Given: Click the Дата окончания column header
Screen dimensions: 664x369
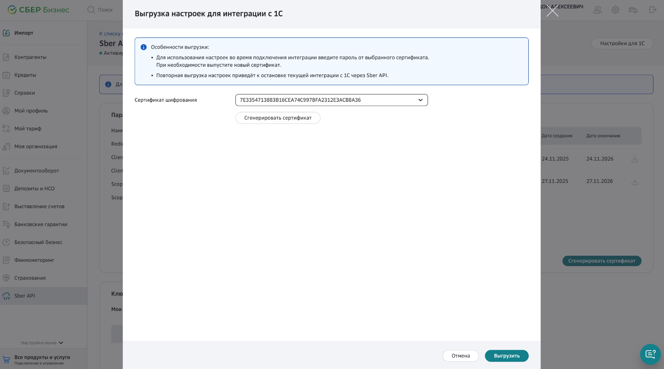Looking at the screenshot, I should coord(603,136).
